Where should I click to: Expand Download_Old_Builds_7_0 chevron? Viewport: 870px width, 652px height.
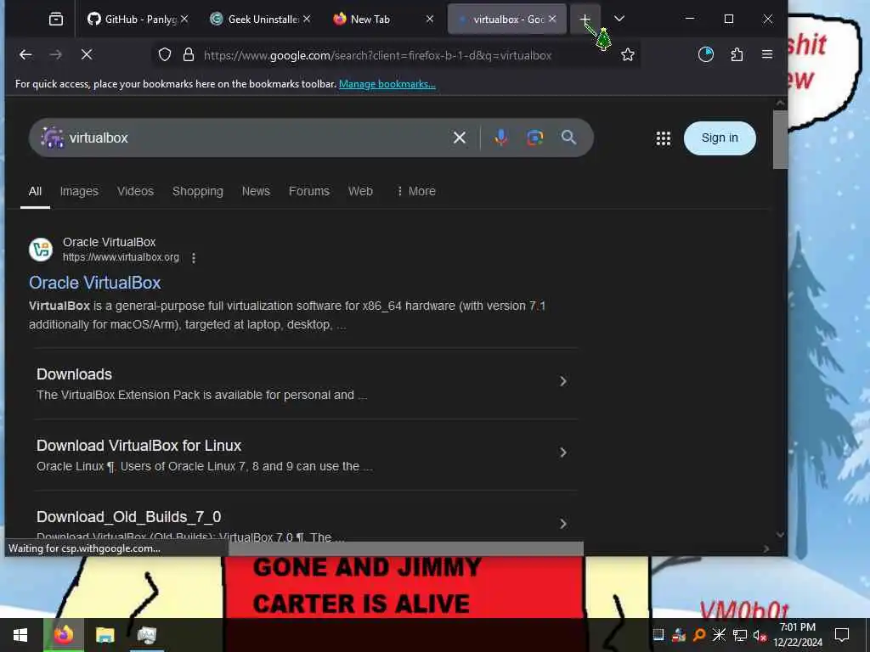click(x=563, y=524)
